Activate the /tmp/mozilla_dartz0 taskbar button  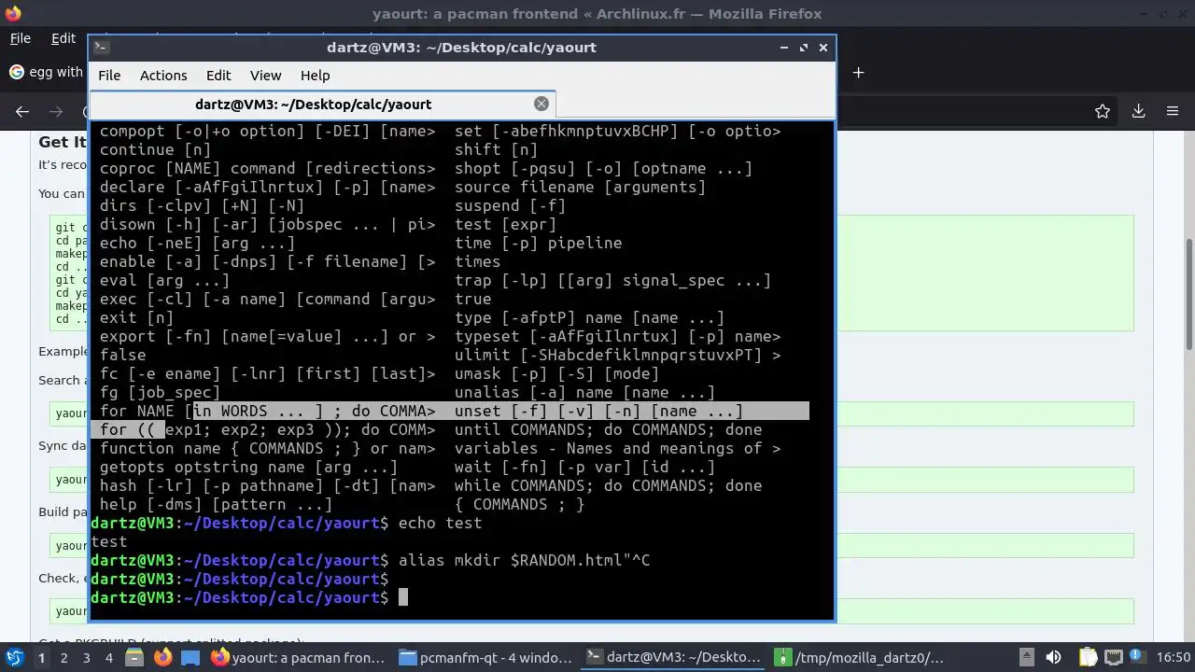pos(860,658)
